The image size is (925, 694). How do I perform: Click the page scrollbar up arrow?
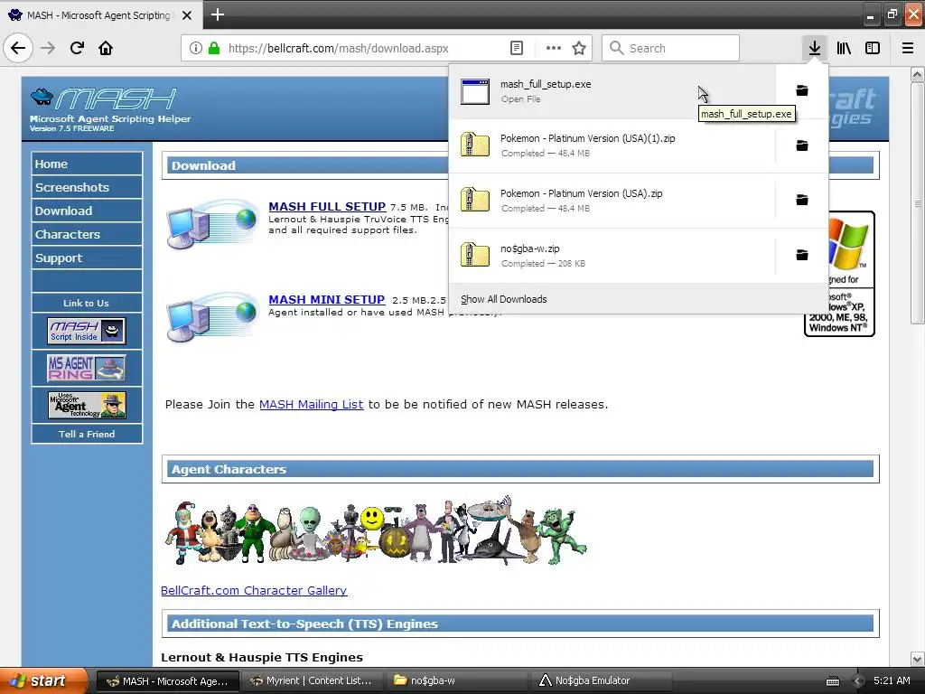(x=917, y=74)
